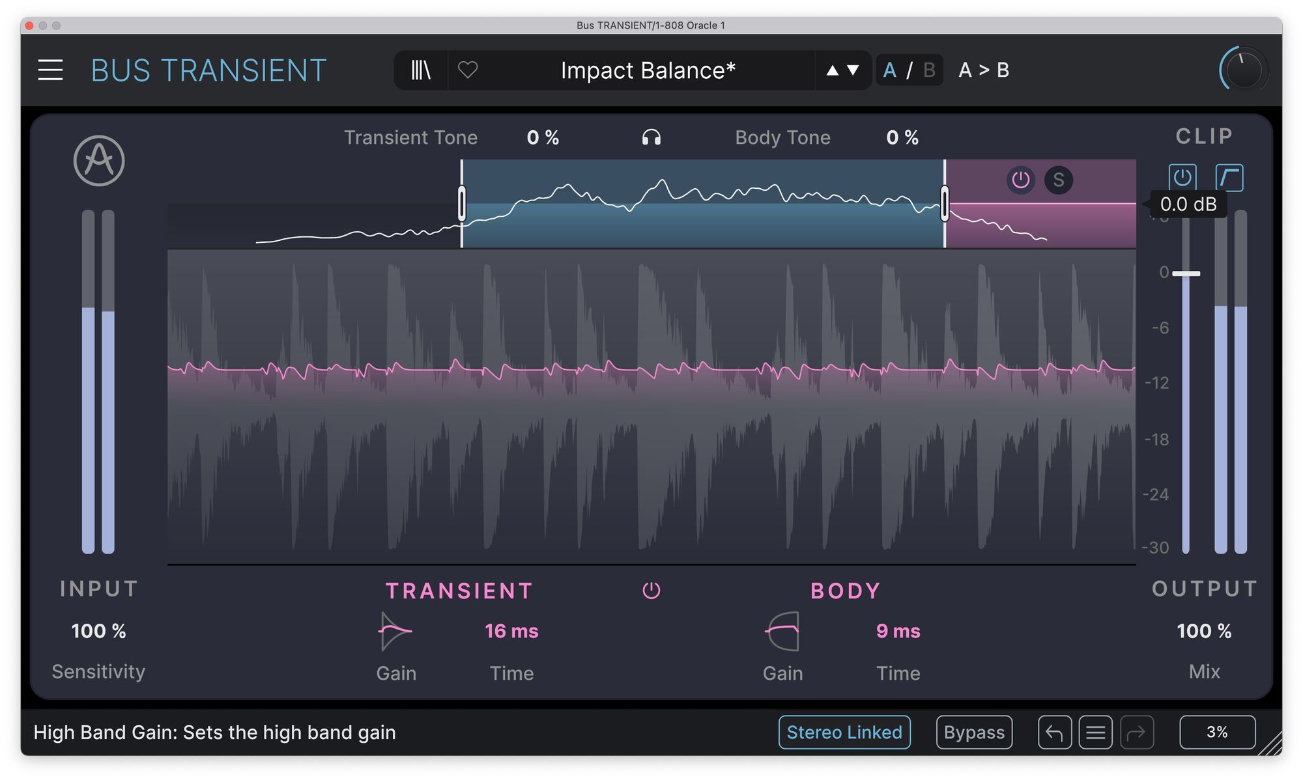The image size is (1303, 780).
Task: Favorite the preset with heart icon
Action: [x=468, y=70]
